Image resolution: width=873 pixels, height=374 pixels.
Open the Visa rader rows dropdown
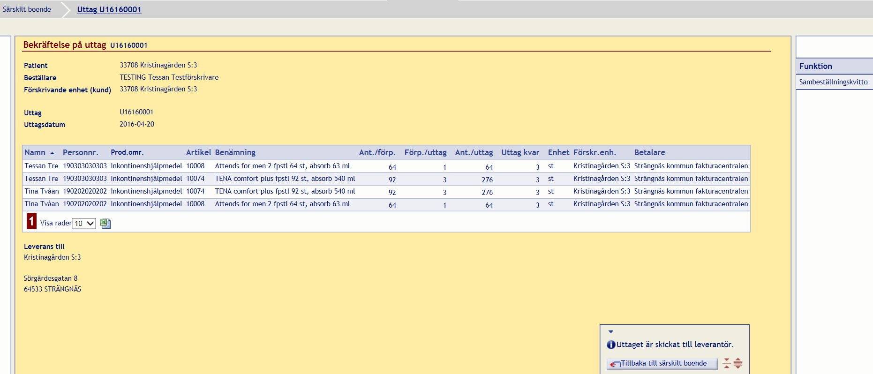point(84,224)
